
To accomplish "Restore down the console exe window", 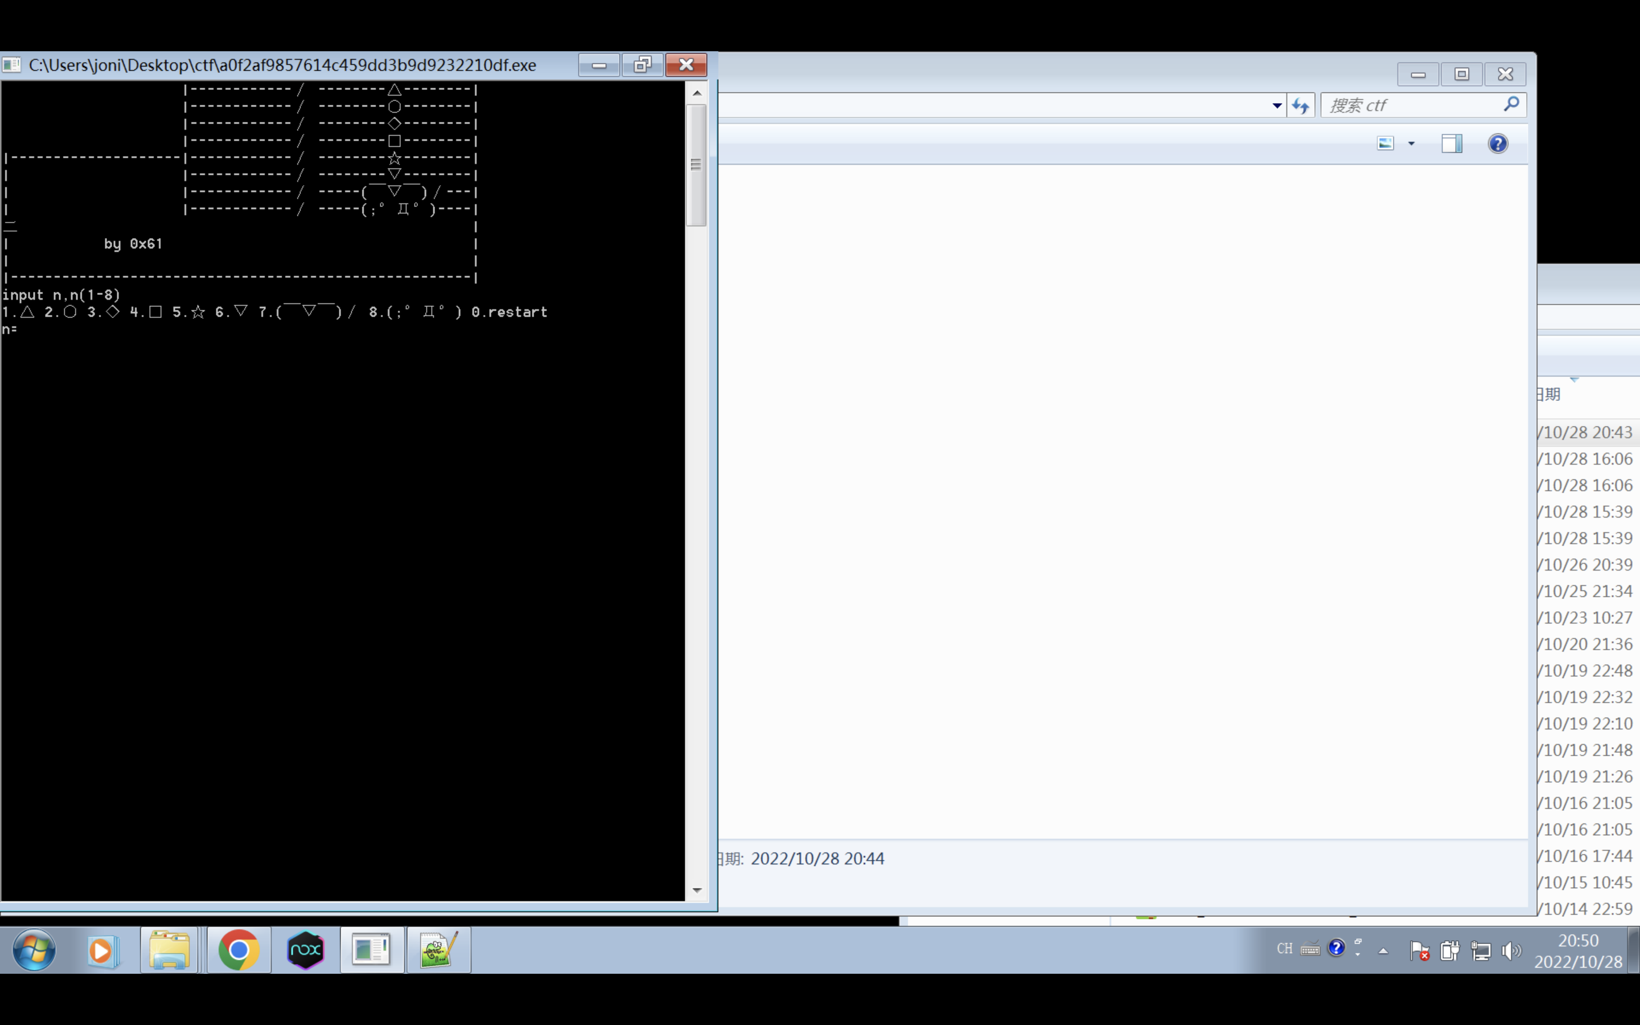I will 642,65.
